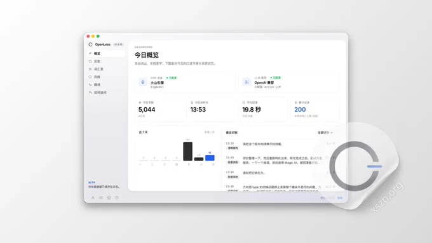Open the entry mentioning Magic UI
The image size is (432, 243).
(x=282, y=161)
